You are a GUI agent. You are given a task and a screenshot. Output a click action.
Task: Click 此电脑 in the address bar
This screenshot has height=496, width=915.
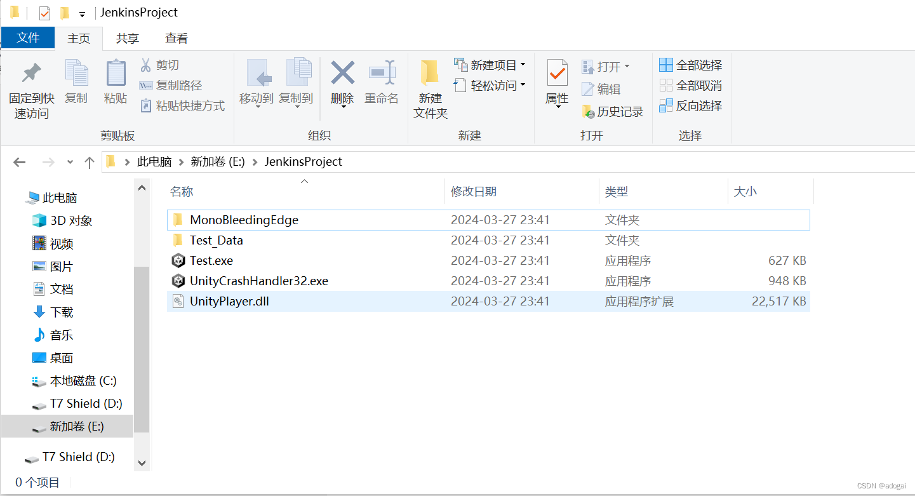point(154,162)
